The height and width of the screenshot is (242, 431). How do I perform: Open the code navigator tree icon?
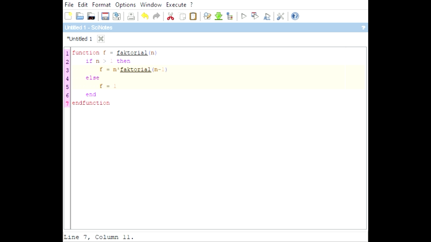[230, 16]
